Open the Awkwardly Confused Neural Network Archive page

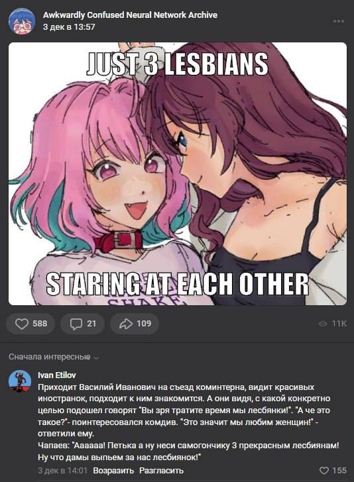pyautogui.click(x=130, y=15)
